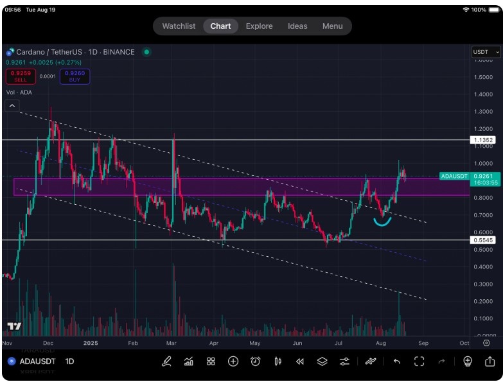Screen dimensions: 503x382
Task: Tap the green market status dot
Action: 146,52
